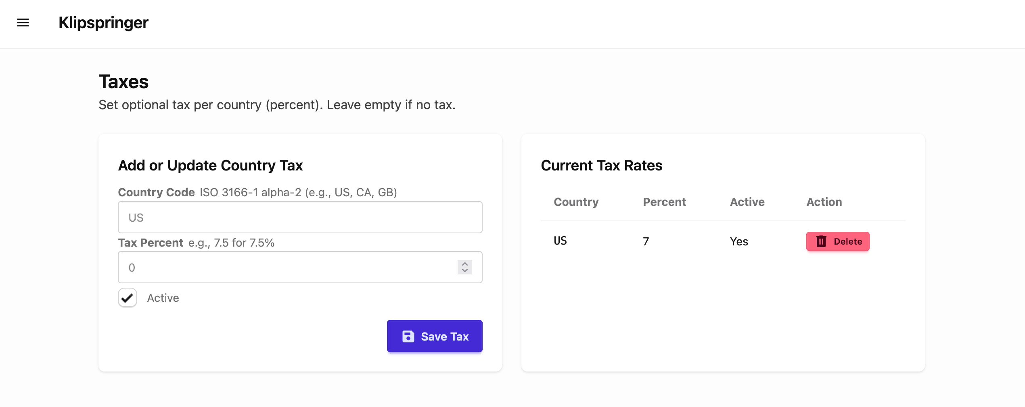Click the Klipspringer app title
This screenshot has width=1025, height=407.
coord(103,23)
